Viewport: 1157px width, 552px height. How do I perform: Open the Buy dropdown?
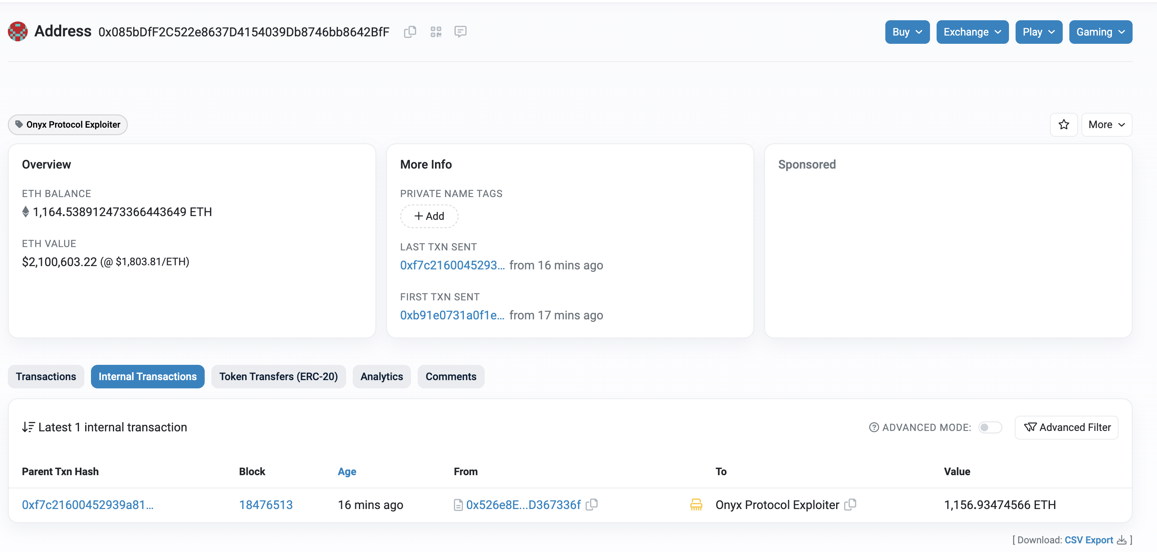pos(906,32)
